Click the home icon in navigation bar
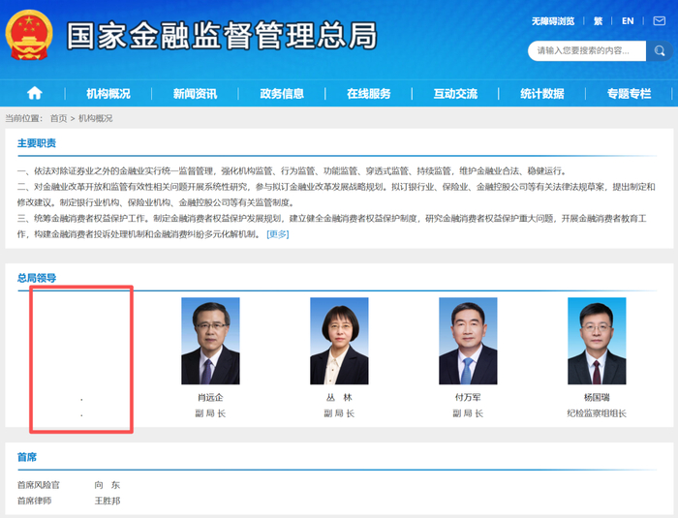The height and width of the screenshot is (518, 678). pyautogui.click(x=35, y=93)
